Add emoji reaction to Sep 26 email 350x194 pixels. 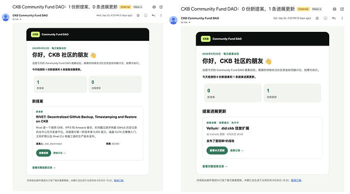point(326,18)
